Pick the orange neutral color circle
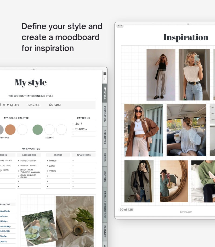215x247 pixels. [x=10, y=130]
